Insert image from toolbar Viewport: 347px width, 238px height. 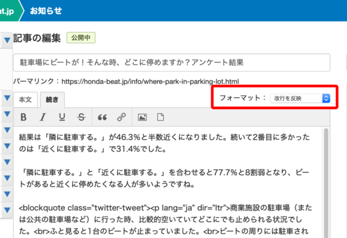coord(142,117)
